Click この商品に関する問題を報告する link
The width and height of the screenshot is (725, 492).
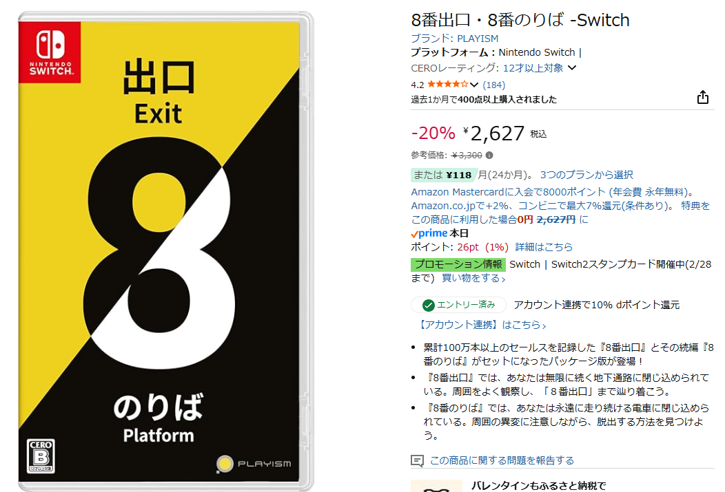(x=502, y=460)
